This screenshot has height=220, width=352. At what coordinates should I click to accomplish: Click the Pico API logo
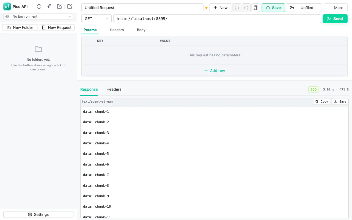(7, 7)
